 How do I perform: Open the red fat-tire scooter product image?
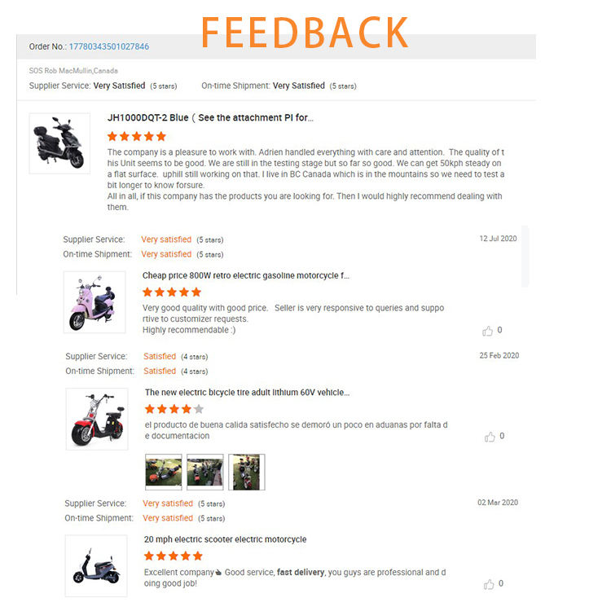(x=97, y=419)
